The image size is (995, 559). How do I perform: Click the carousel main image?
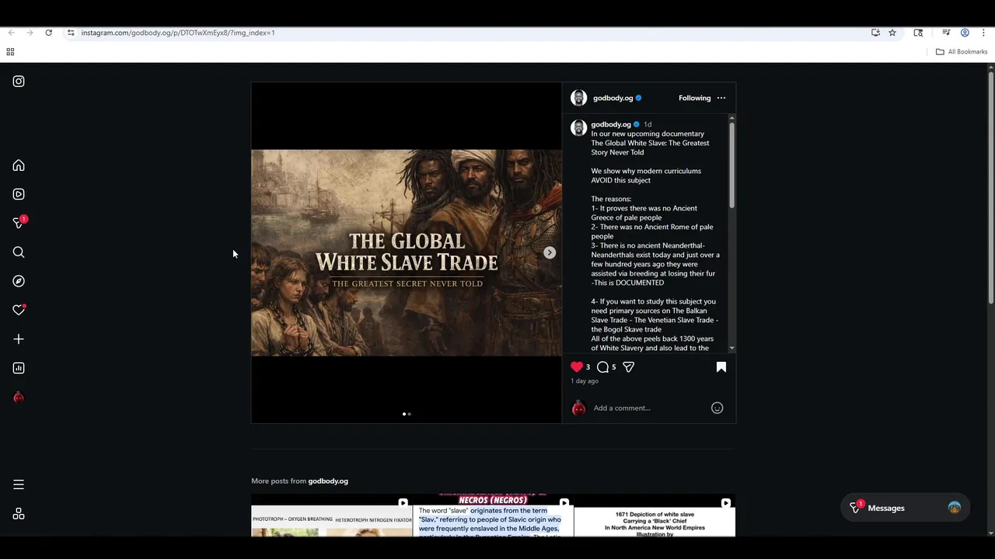click(x=406, y=252)
